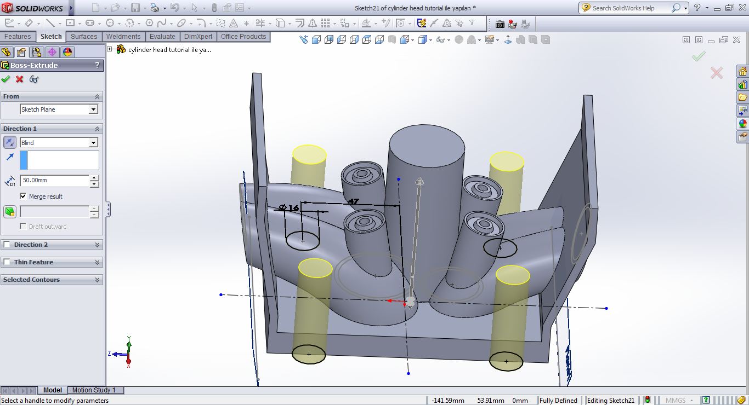This screenshot has width=749, height=405.
Task: Open the Blind end condition dropdown
Action: click(92, 142)
